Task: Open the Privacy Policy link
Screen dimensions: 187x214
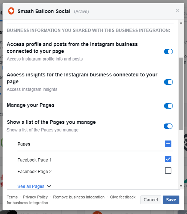Action: pos(35,197)
